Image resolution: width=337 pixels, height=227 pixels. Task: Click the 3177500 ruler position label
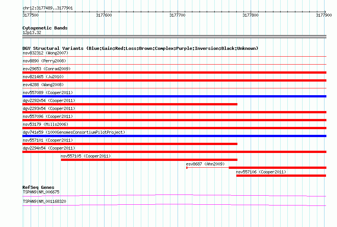[x=30, y=15]
